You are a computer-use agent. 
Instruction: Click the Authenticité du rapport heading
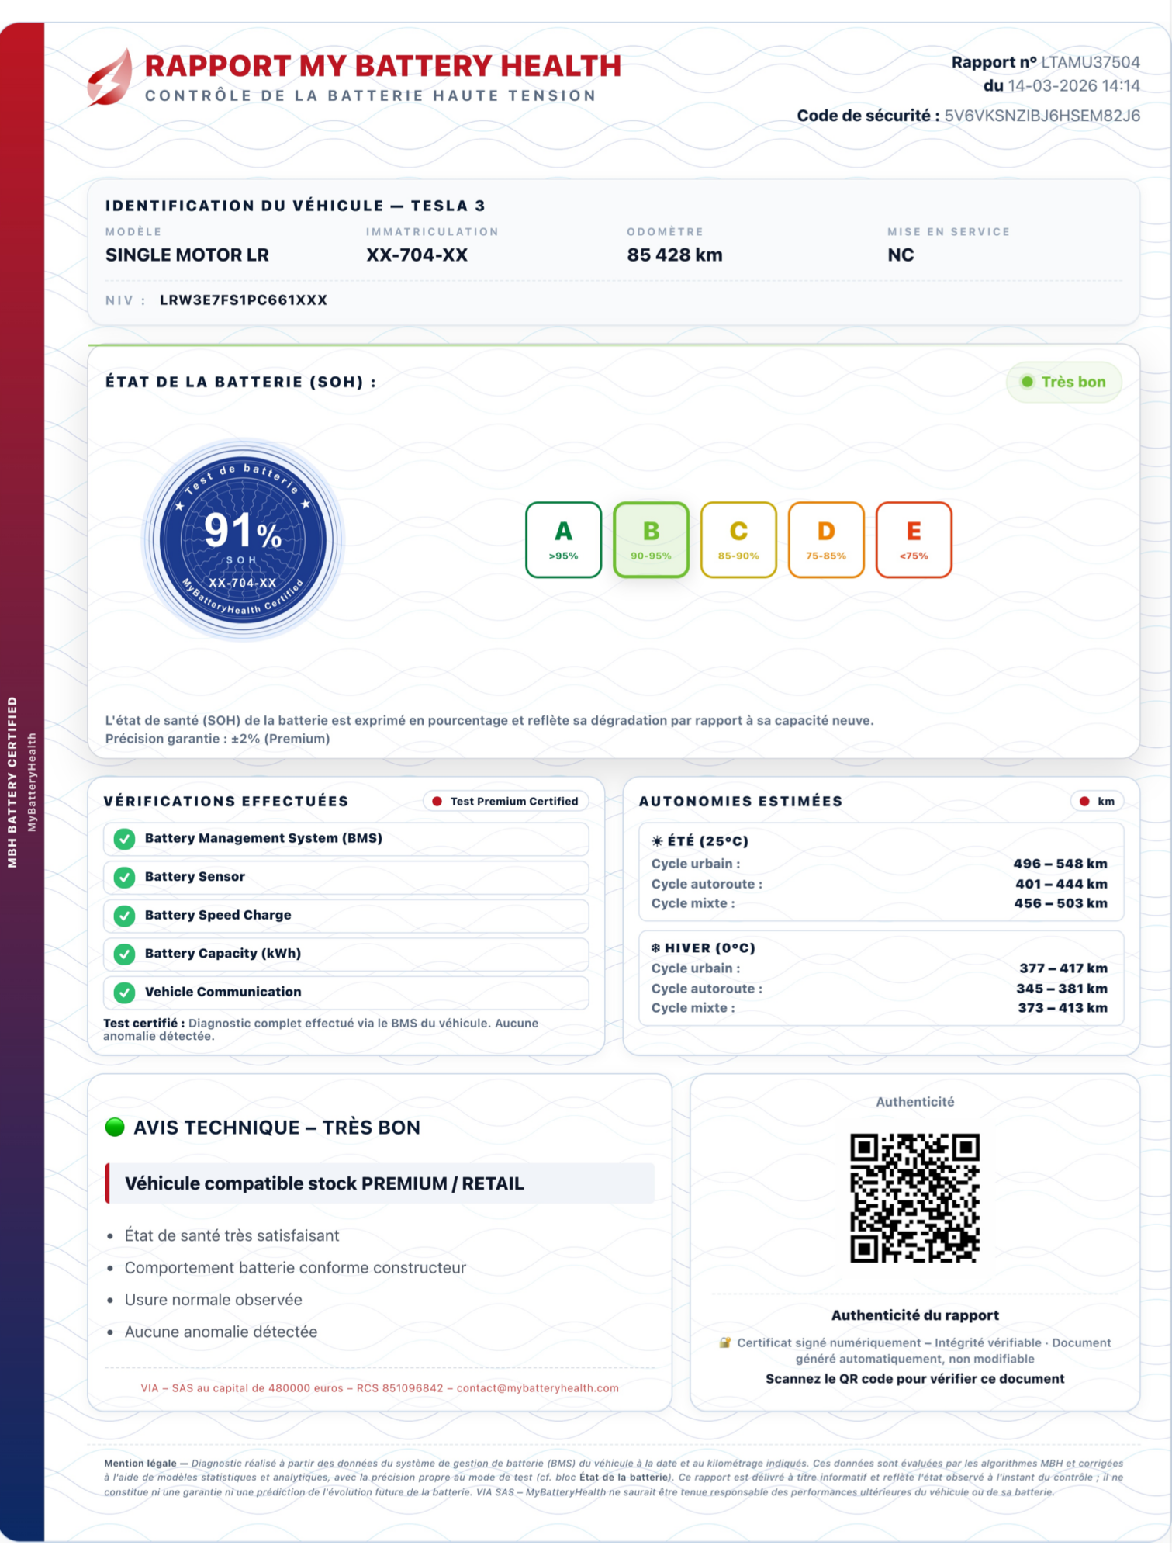coord(915,1315)
